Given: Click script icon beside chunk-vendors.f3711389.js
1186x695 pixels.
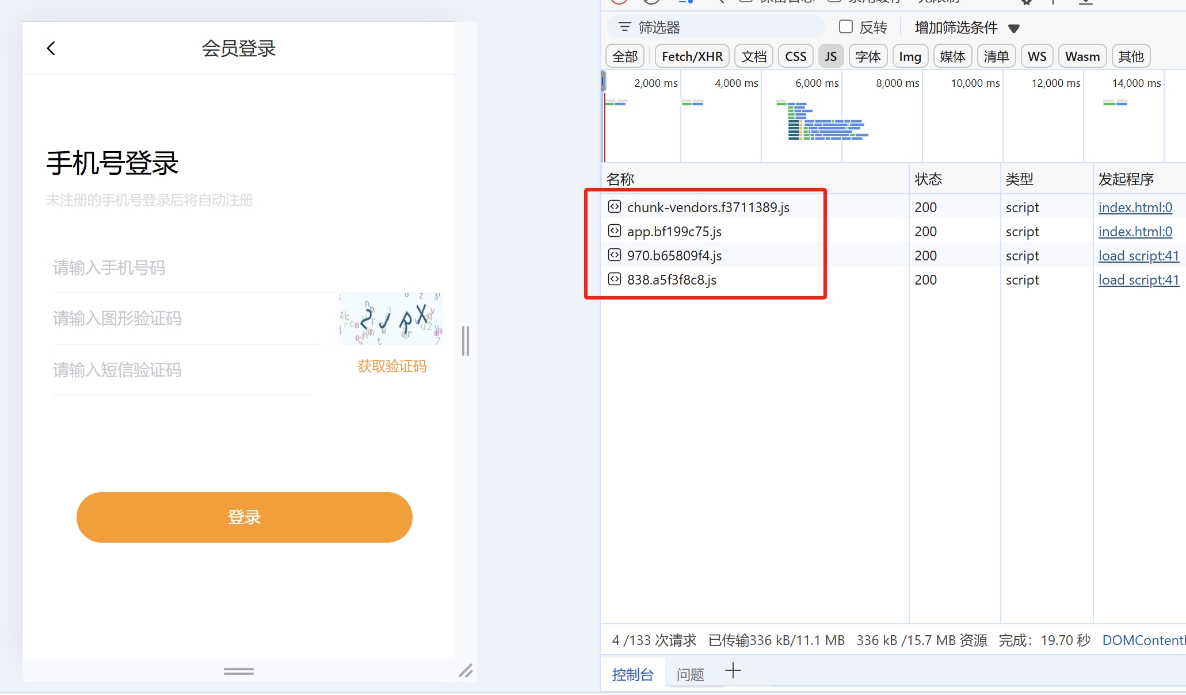Looking at the screenshot, I should 615,206.
